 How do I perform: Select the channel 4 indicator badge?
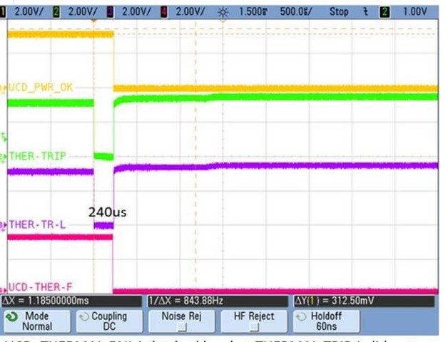[164, 12]
